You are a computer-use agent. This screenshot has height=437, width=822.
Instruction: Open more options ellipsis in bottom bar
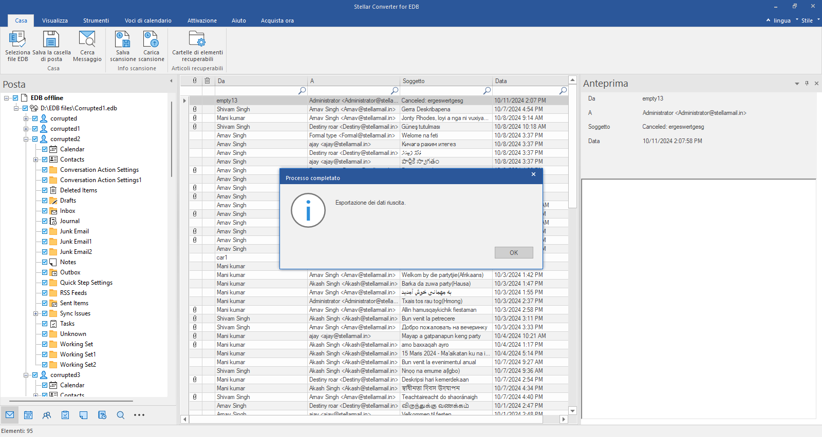click(x=139, y=415)
